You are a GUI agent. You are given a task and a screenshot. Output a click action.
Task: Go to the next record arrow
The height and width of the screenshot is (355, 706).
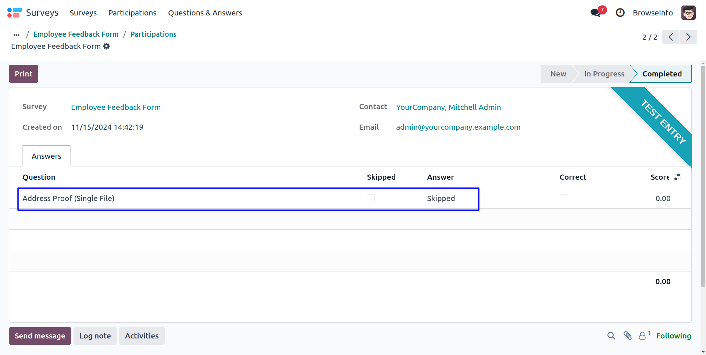tap(688, 37)
